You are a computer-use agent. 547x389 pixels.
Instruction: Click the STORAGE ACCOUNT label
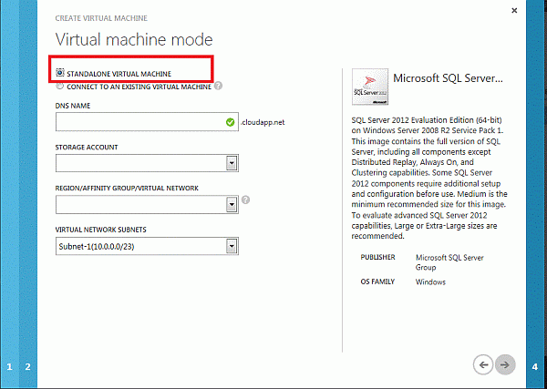pyautogui.click(x=87, y=147)
